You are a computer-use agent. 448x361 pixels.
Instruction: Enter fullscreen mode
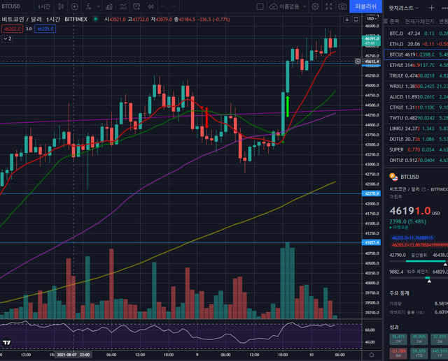click(329, 6)
